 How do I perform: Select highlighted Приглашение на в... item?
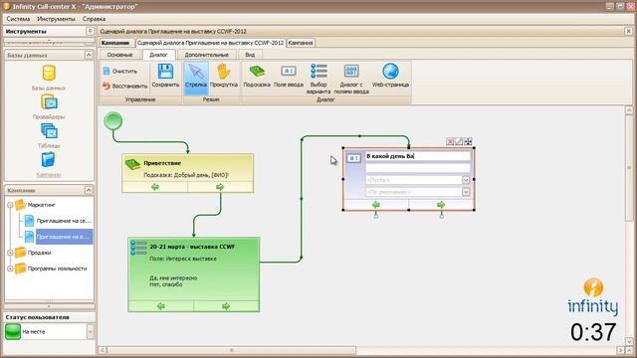click(x=58, y=237)
